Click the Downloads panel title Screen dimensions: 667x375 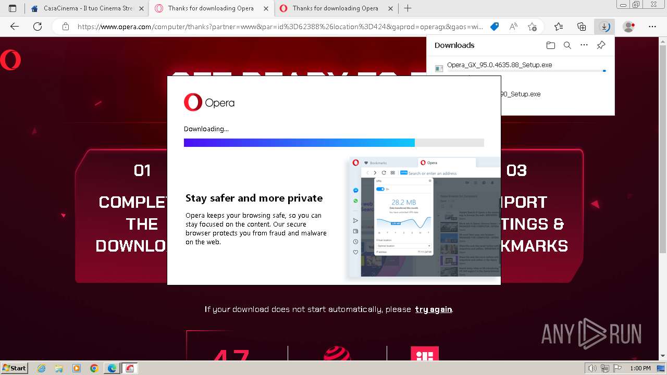[x=454, y=45]
